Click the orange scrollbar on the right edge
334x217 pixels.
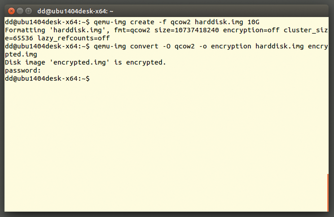tap(328, 192)
